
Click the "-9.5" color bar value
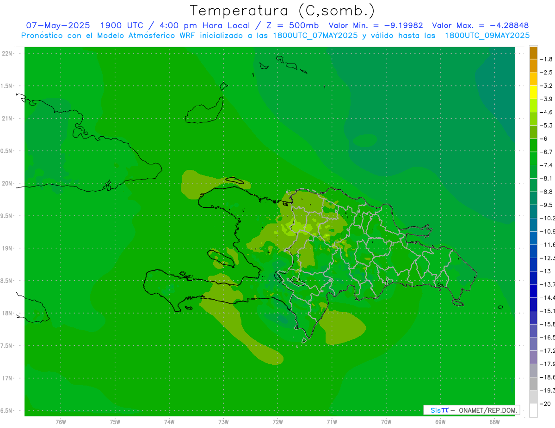(546, 205)
